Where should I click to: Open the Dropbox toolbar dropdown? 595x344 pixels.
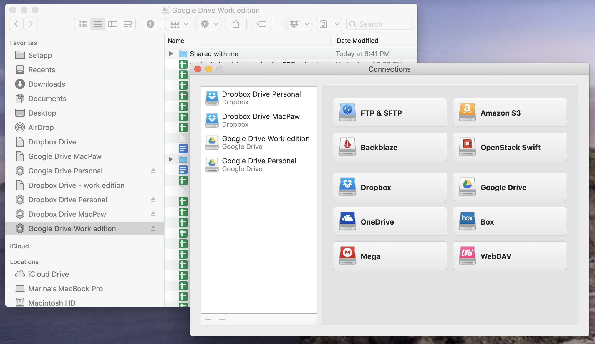pyautogui.click(x=299, y=24)
